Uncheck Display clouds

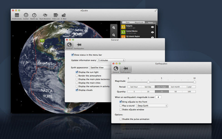77,90
